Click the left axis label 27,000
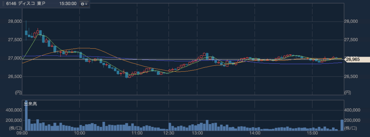The height and width of the screenshot is (137, 370). 15,58
